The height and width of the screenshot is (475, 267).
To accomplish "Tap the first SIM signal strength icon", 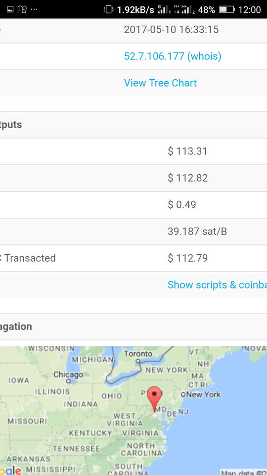I will [x=164, y=10].
